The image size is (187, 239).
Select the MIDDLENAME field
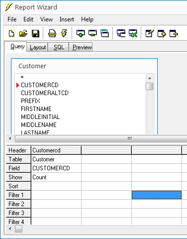click(x=39, y=125)
